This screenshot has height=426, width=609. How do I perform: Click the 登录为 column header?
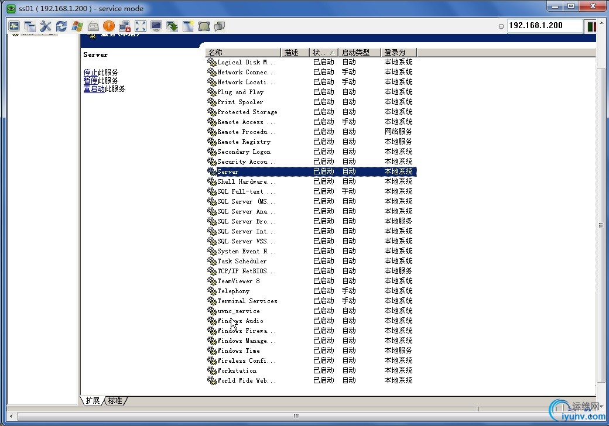click(x=399, y=53)
